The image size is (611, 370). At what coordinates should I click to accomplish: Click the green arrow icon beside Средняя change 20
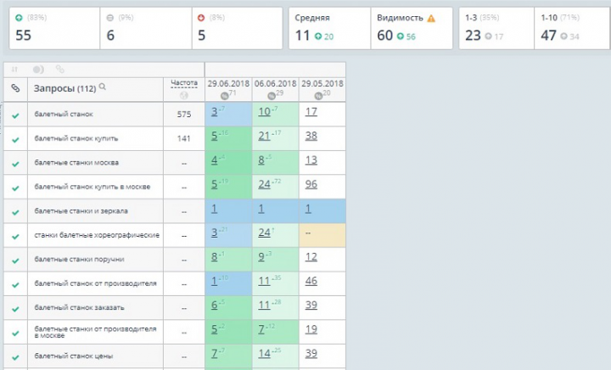[318, 36]
